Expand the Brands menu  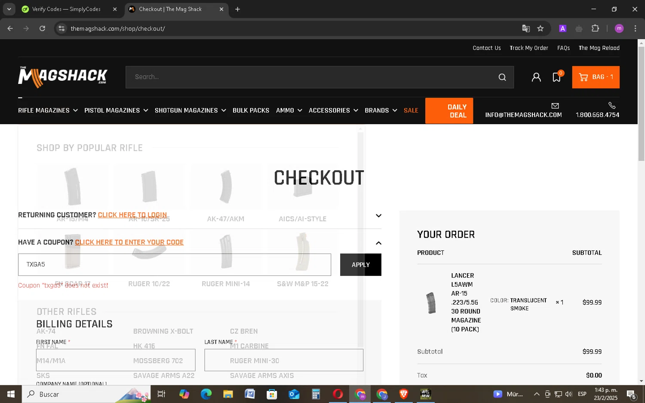click(x=381, y=110)
